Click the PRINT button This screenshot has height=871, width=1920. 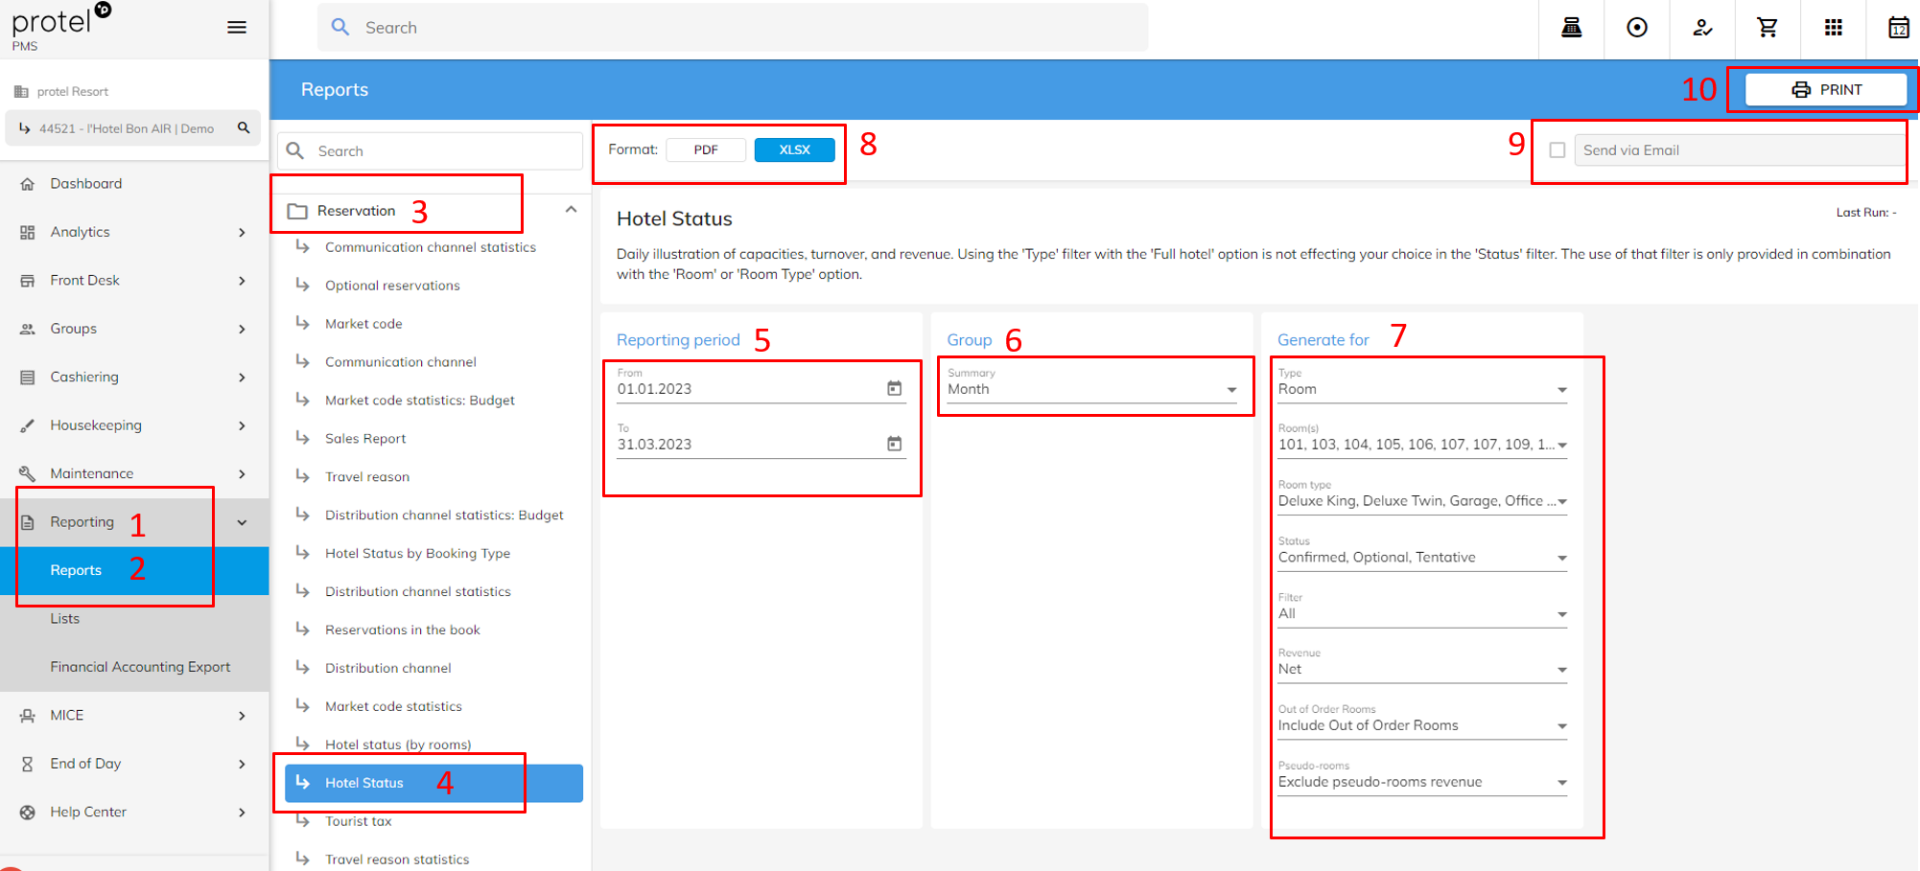[x=1825, y=89]
